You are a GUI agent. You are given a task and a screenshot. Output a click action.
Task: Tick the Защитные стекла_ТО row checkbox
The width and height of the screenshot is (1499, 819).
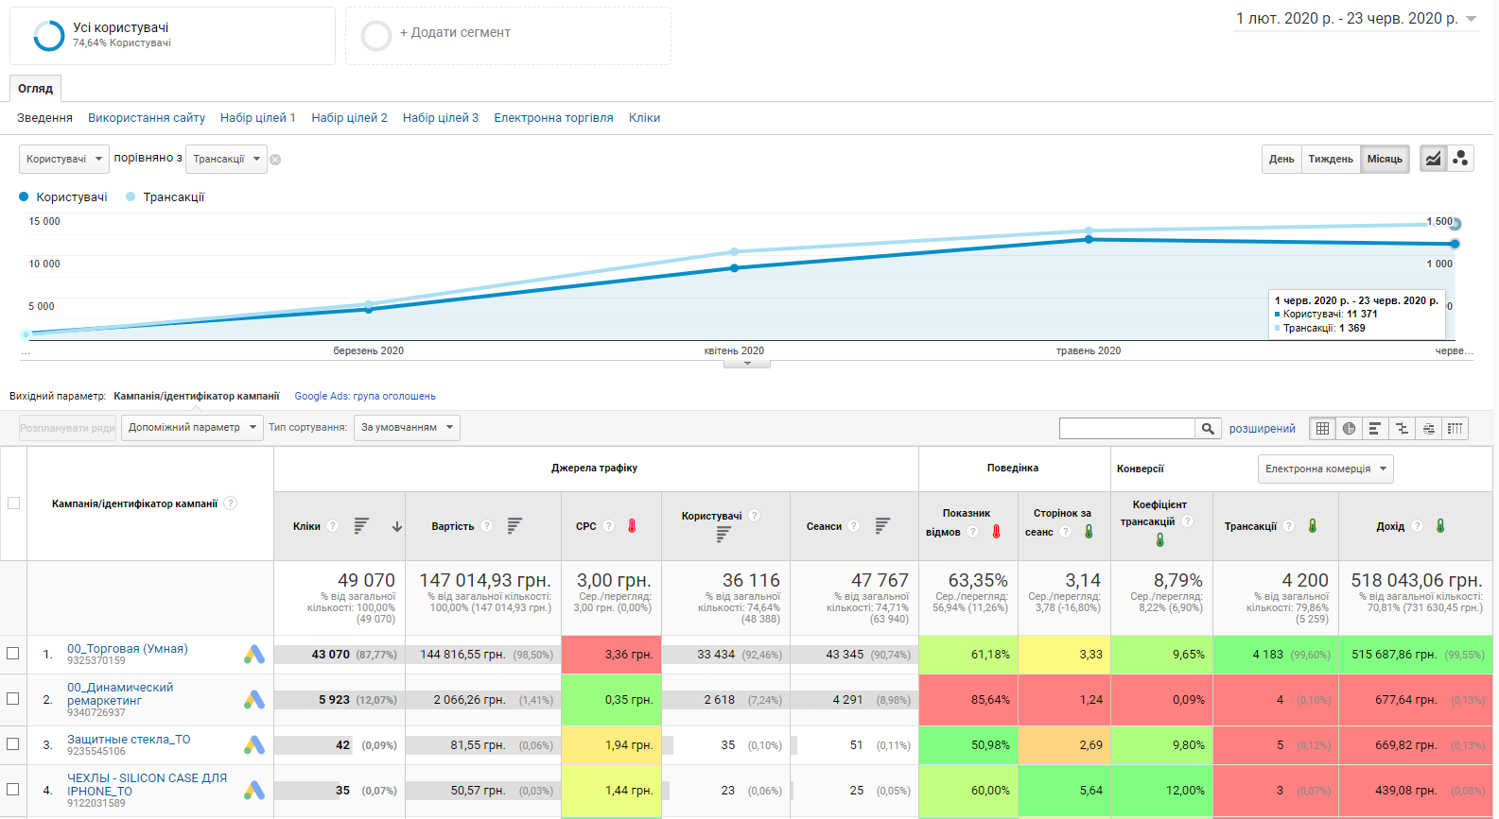click(x=13, y=744)
